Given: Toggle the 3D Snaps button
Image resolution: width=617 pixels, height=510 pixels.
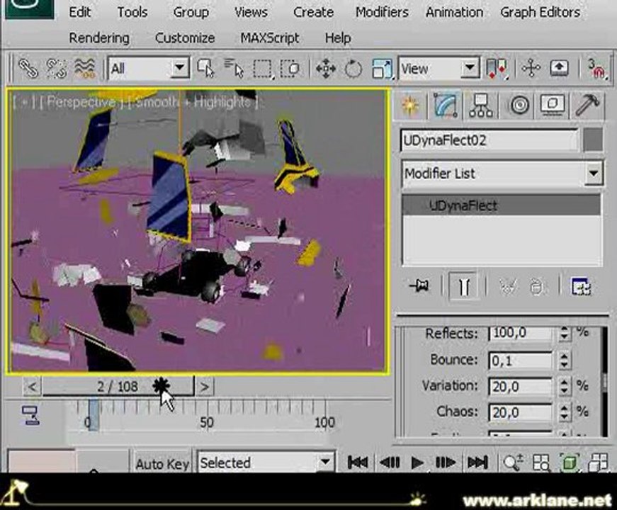Looking at the screenshot, I should point(596,69).
